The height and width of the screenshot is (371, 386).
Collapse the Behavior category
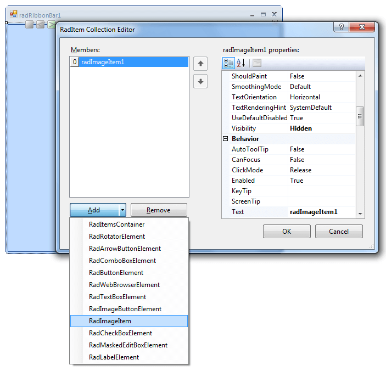[225, 139]
